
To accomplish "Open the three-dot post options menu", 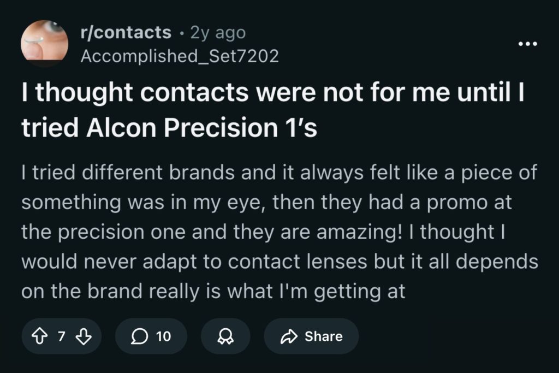I will (528, 44).
